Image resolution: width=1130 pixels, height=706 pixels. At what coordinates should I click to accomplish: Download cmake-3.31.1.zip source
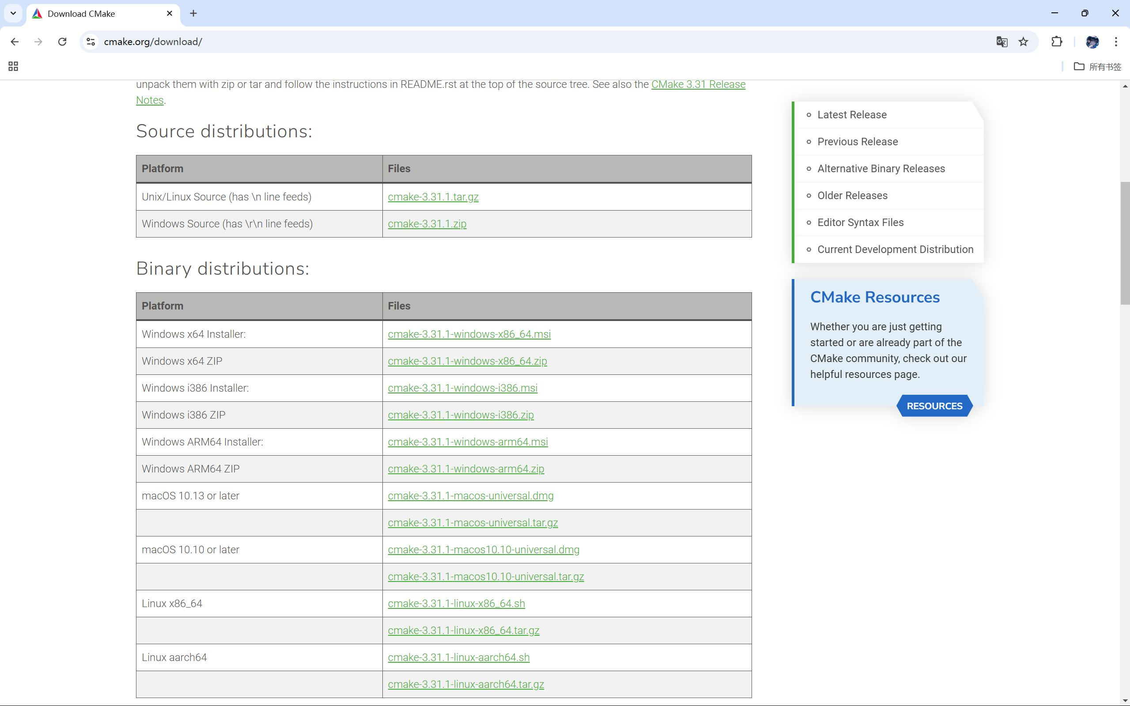pos(427,224)
